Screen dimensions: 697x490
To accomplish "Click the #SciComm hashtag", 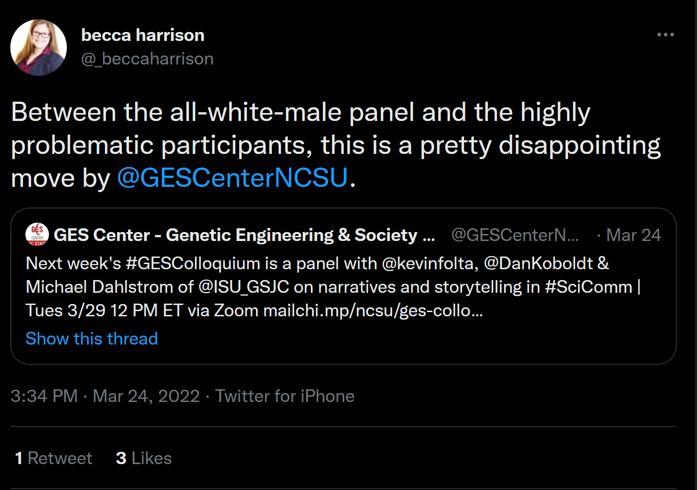I will 588,287.
